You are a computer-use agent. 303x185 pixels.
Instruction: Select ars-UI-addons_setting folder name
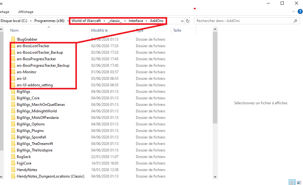point(35,85)
